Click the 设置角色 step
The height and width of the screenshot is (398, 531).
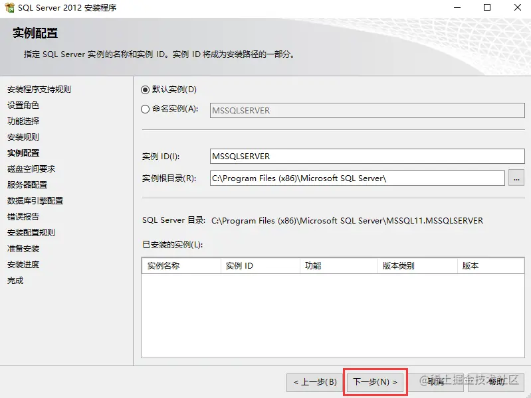[23, 105]
